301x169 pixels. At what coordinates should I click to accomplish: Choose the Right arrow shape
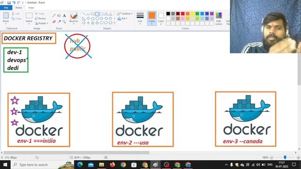[x=102, y=19]
